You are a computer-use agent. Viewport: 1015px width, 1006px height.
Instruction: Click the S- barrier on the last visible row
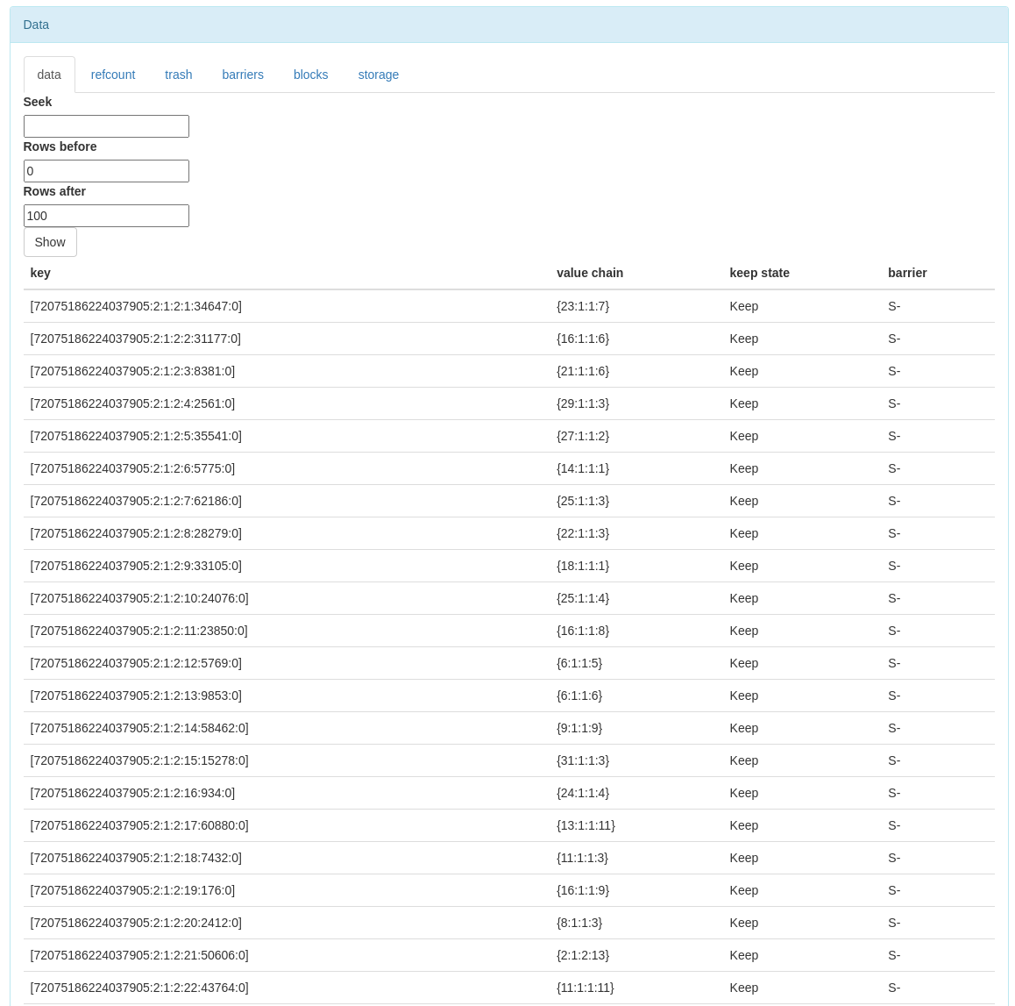pyautogui.click(x=894, y=988)
